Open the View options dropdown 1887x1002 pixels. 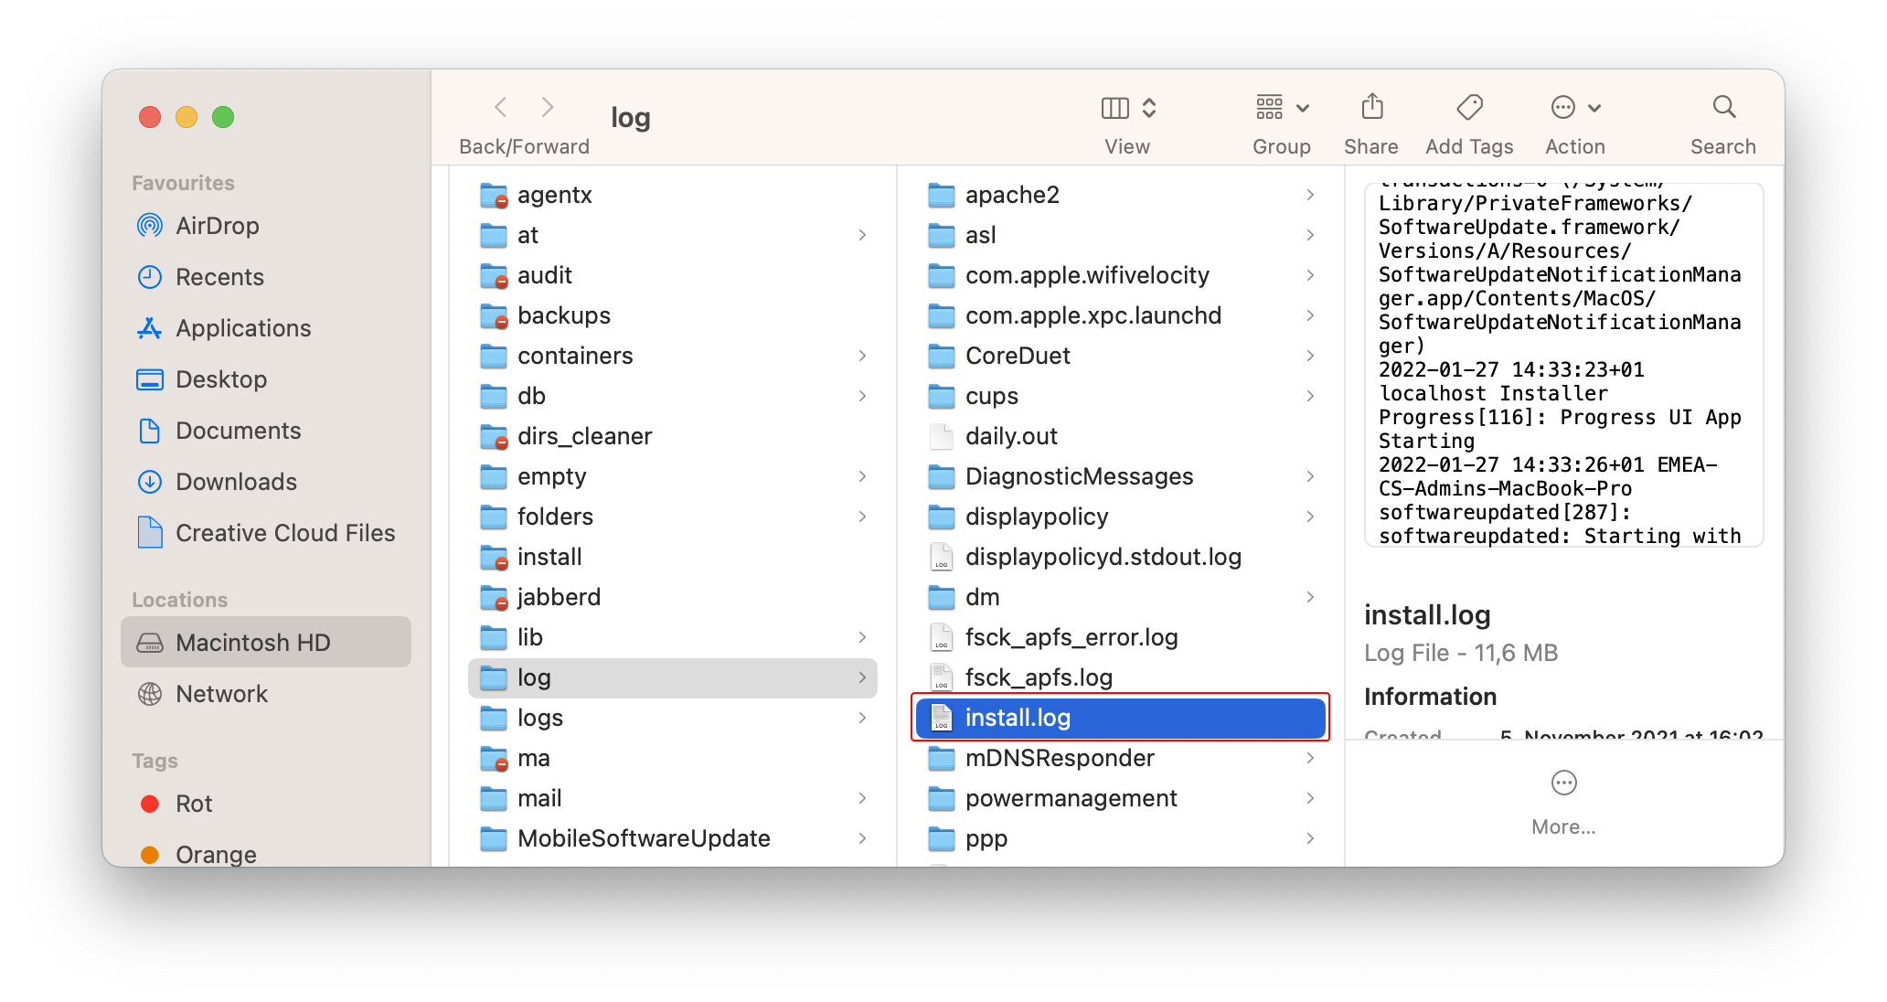coord(1127,107)
